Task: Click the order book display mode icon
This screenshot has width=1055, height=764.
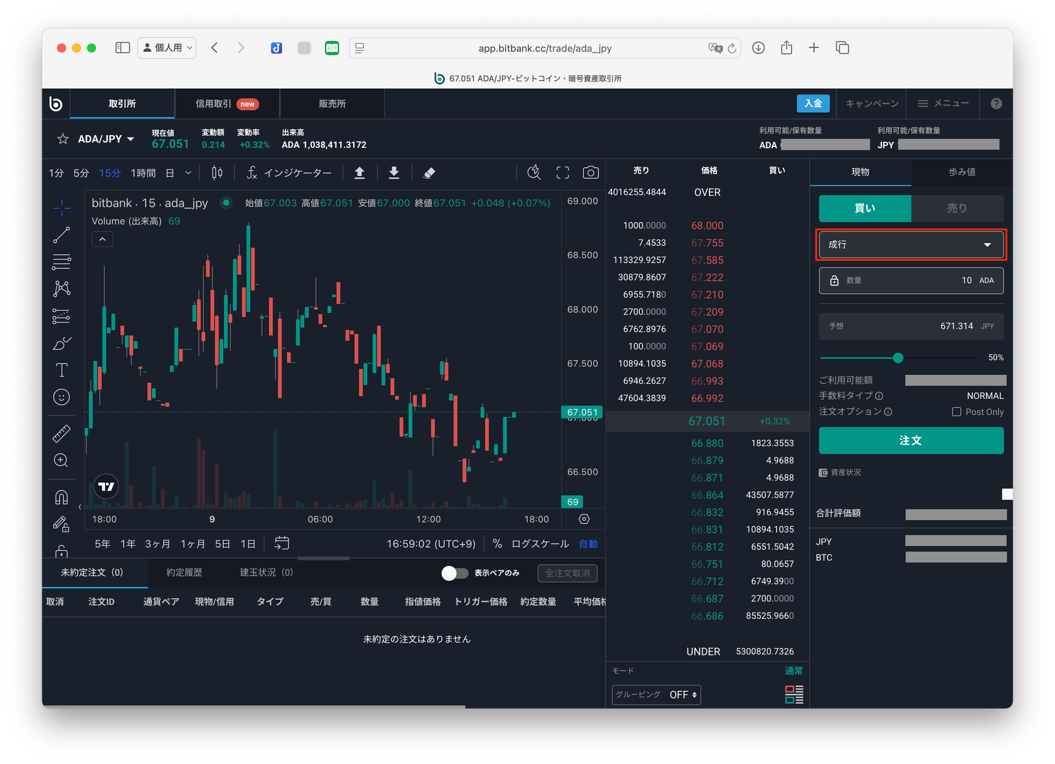Action: (793, 694)
